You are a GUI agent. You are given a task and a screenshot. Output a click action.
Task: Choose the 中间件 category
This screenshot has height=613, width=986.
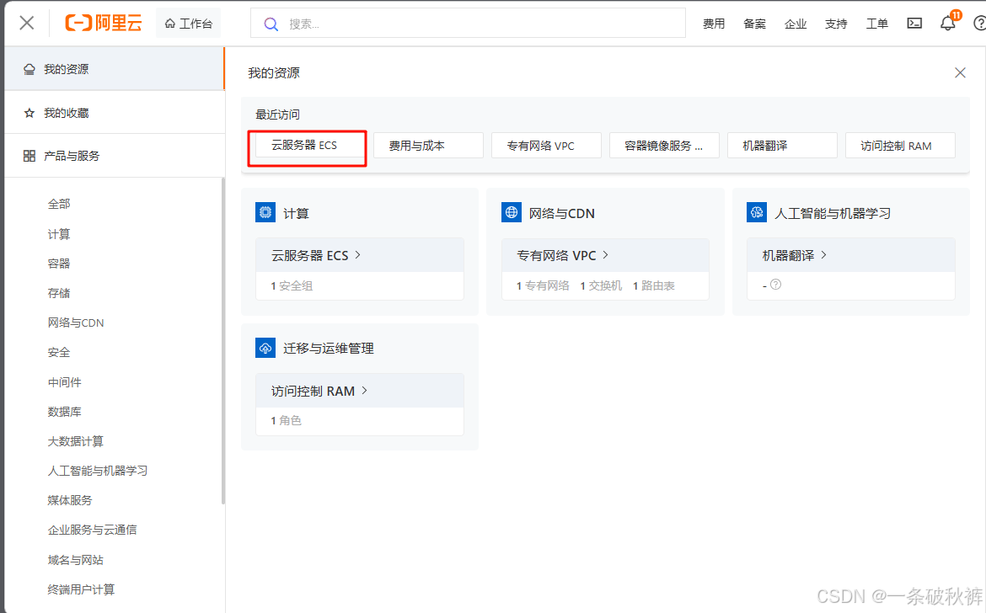point(65,382)
